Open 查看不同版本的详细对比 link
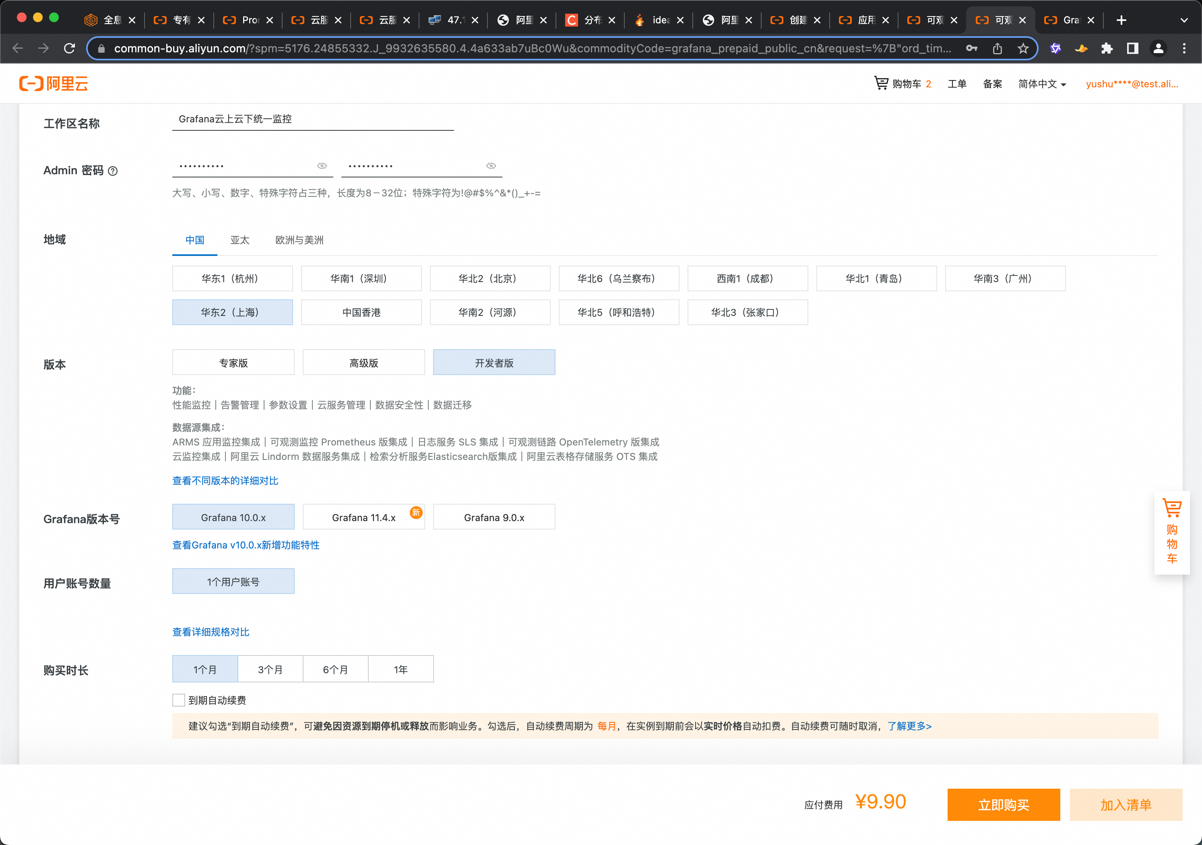 tap(226, 480)
